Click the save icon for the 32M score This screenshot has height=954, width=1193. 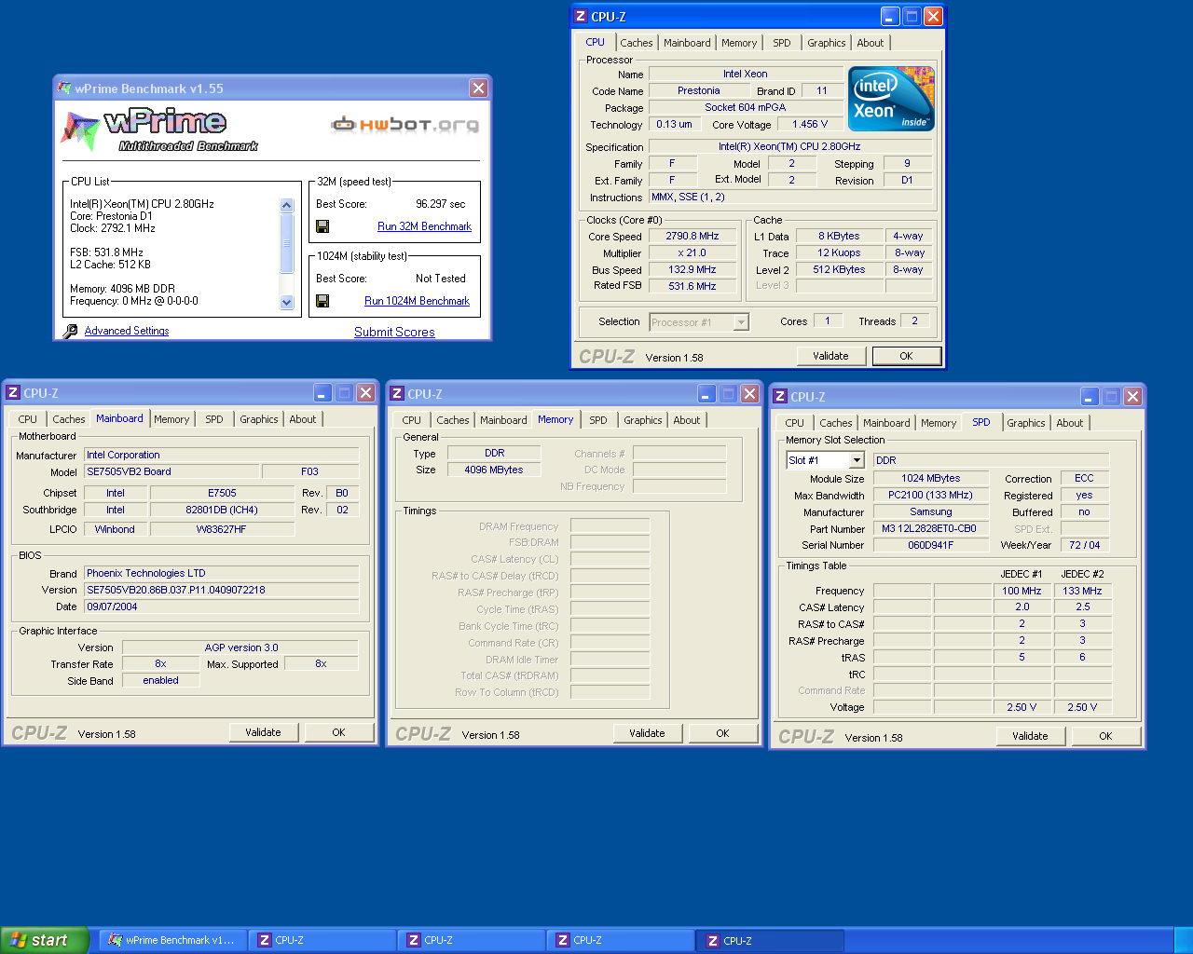(x=322, y=226)
